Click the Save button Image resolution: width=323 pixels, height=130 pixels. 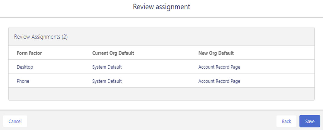click(310, 121)
